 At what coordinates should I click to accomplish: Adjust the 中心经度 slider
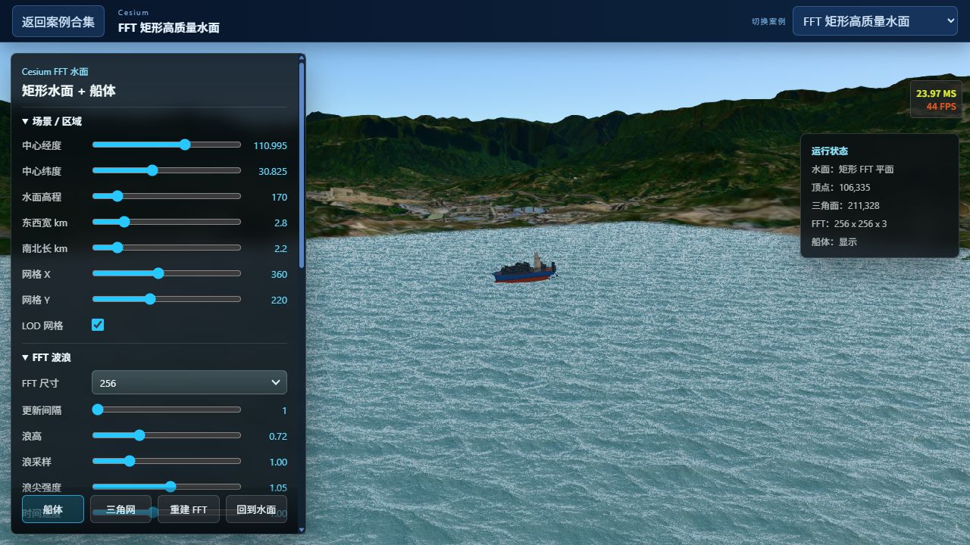point(167,145)
